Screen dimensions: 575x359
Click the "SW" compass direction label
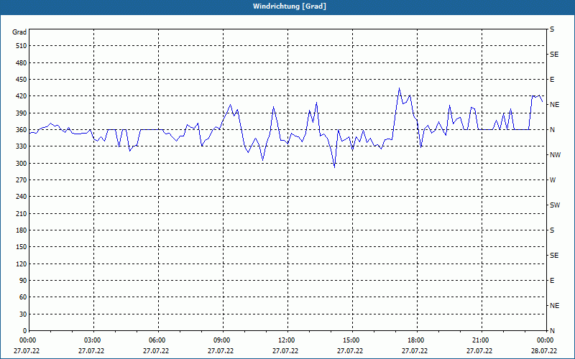555,205
